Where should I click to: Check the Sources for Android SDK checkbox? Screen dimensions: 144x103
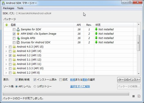(x=14, y=42)
